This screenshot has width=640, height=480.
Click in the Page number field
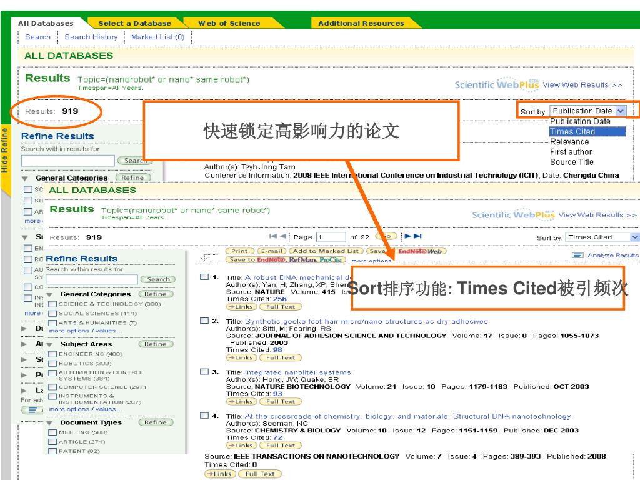pyautogui.click(x=331, y=237)
